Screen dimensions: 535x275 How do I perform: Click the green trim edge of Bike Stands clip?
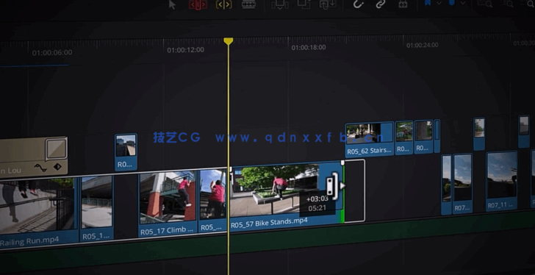click(342, 193)
